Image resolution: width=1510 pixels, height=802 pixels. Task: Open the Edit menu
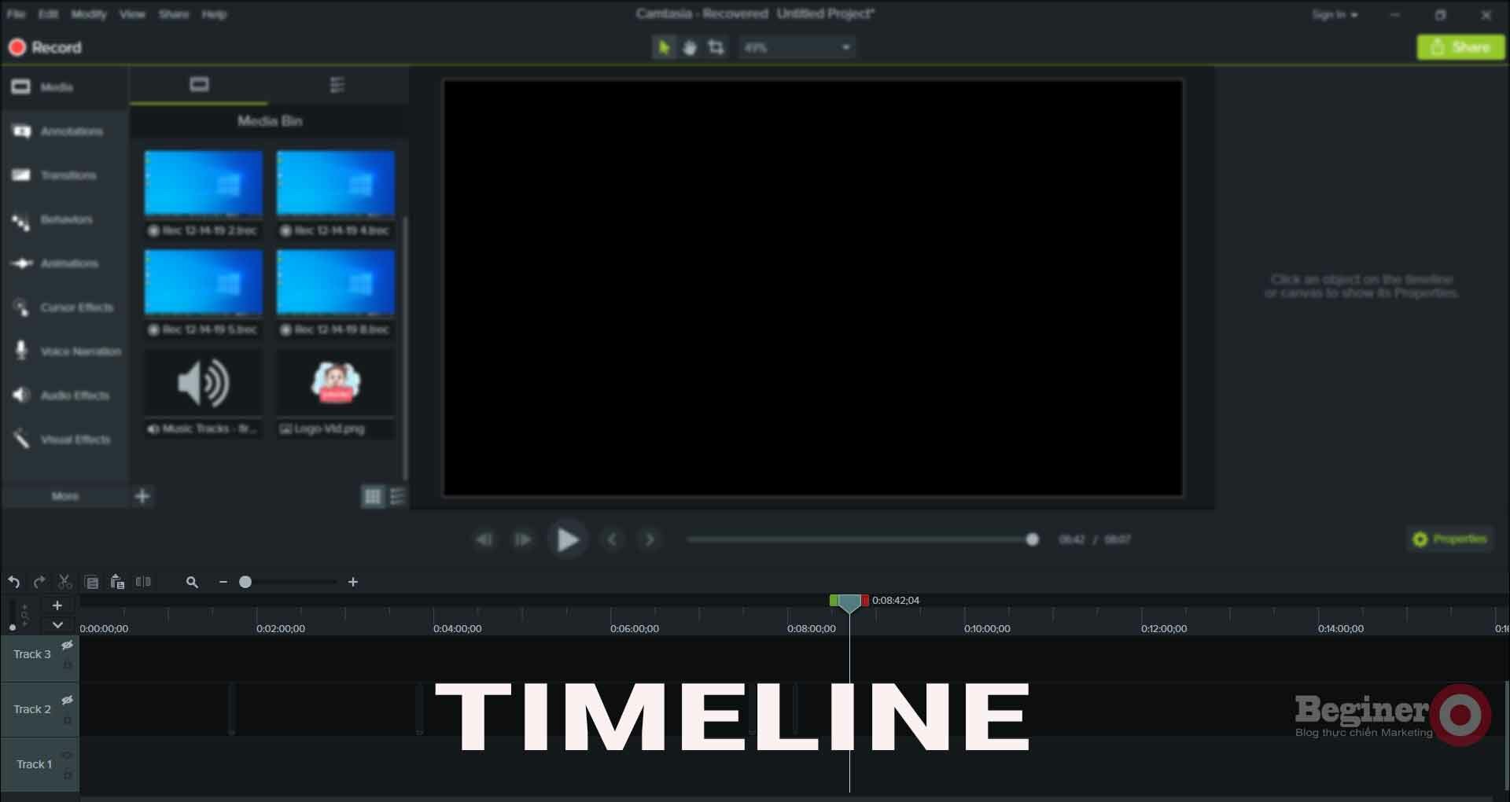click(49, 13)
